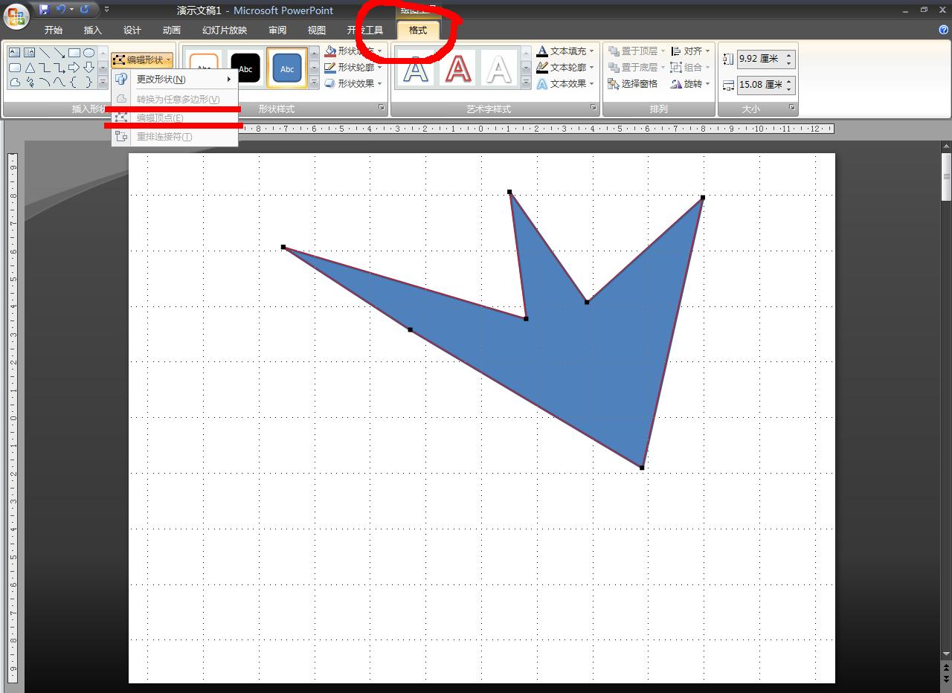
Task: Select the Freeform shape tool
Action: point(14,83)
